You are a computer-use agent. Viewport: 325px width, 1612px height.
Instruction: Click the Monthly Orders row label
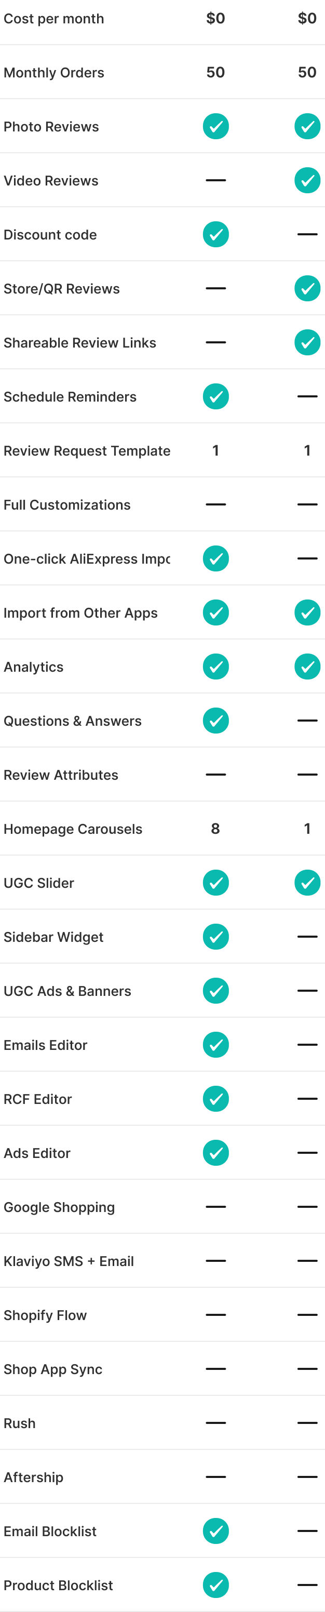pos(54,73)
